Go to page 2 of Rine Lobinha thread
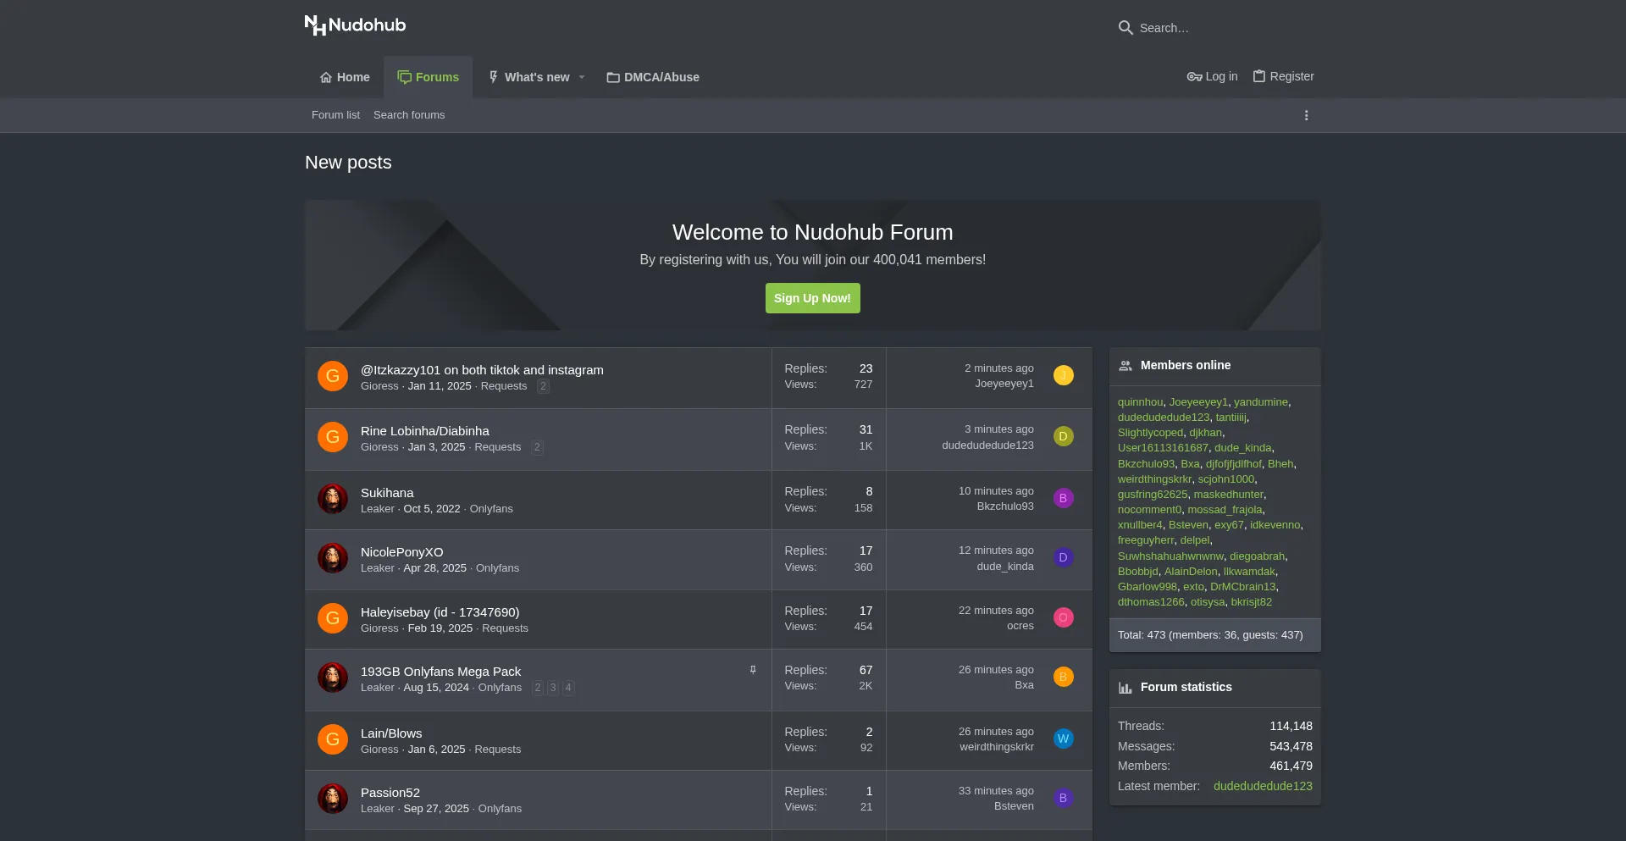Viewport: 1626px width, 841px height. [537, 447]
